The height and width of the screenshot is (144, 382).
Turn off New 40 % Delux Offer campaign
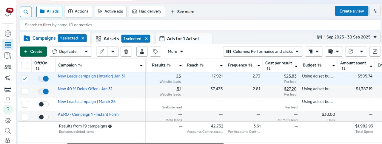tap(44, 92)
